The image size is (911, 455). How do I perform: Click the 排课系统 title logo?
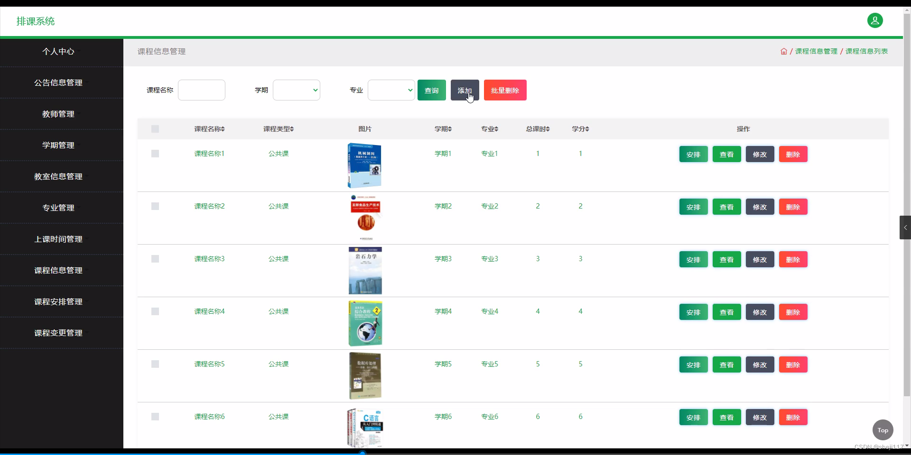(36, 21)
